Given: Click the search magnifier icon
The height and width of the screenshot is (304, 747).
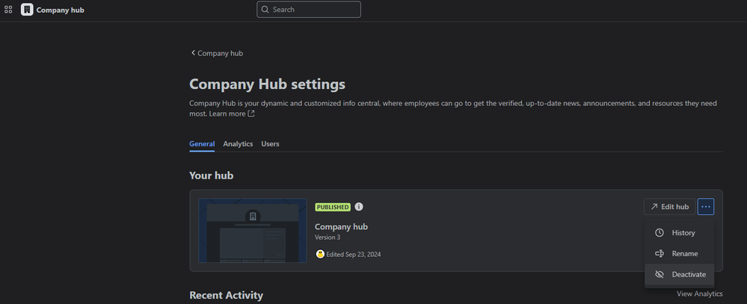Looking at the screenshot, I should [x=265, y=10].
